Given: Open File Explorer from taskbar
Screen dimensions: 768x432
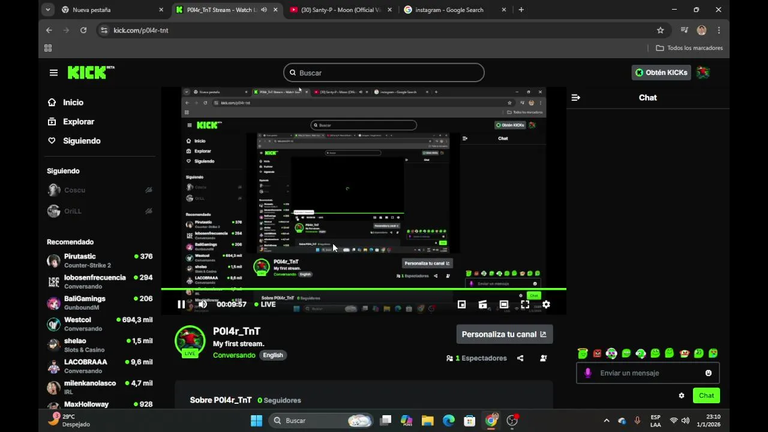Looking at the screenshot, I should (427, 421).
